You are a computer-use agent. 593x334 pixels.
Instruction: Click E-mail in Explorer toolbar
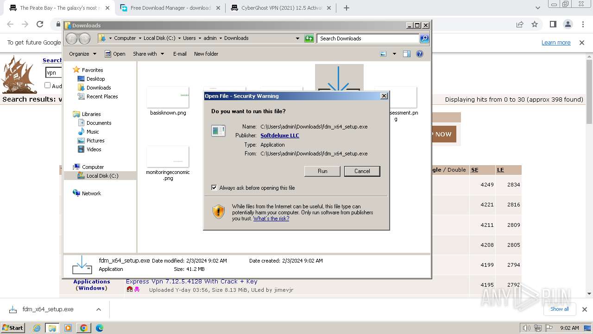(180, 54)
